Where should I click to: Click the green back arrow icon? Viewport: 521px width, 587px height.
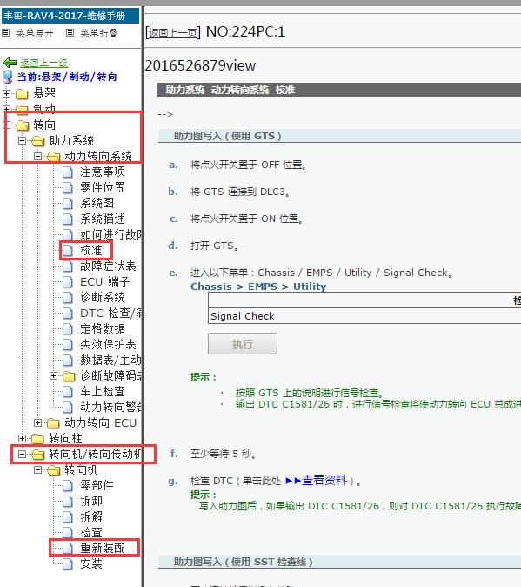coord(10,63)
